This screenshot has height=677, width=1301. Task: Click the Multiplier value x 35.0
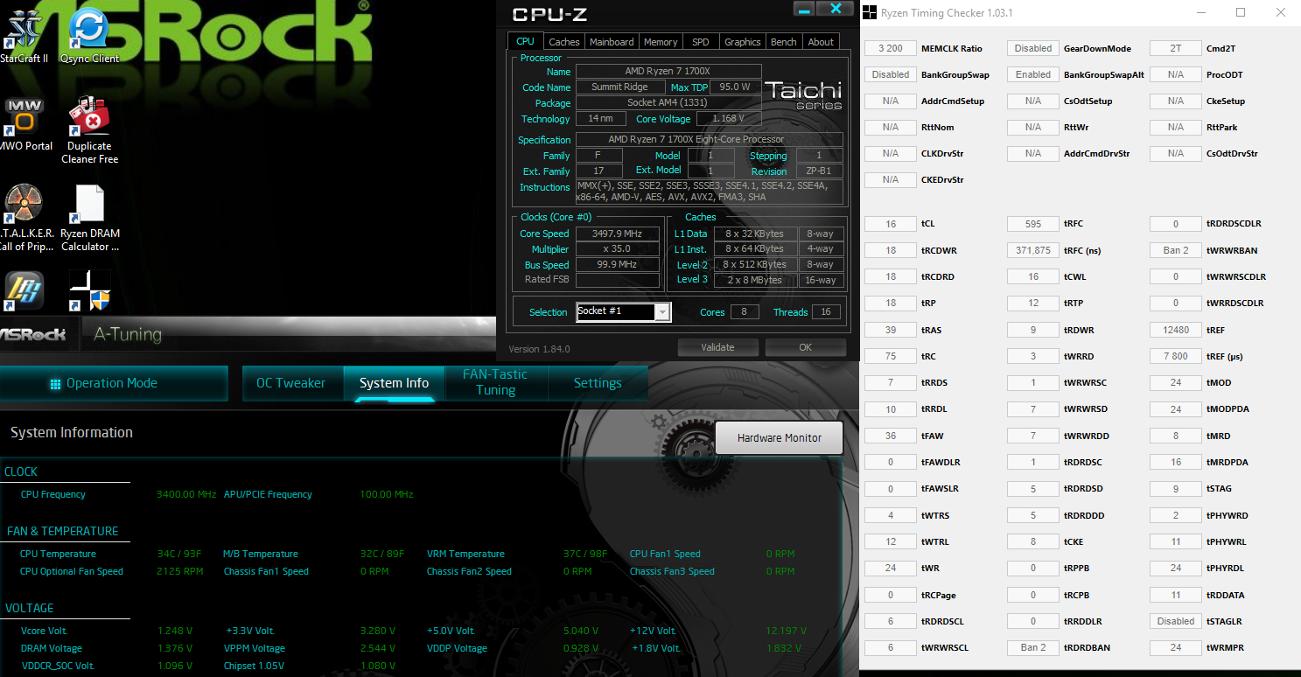tap(618, 249)
